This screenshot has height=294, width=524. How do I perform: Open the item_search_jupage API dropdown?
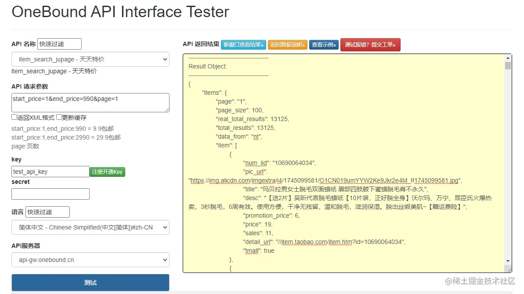90,59
